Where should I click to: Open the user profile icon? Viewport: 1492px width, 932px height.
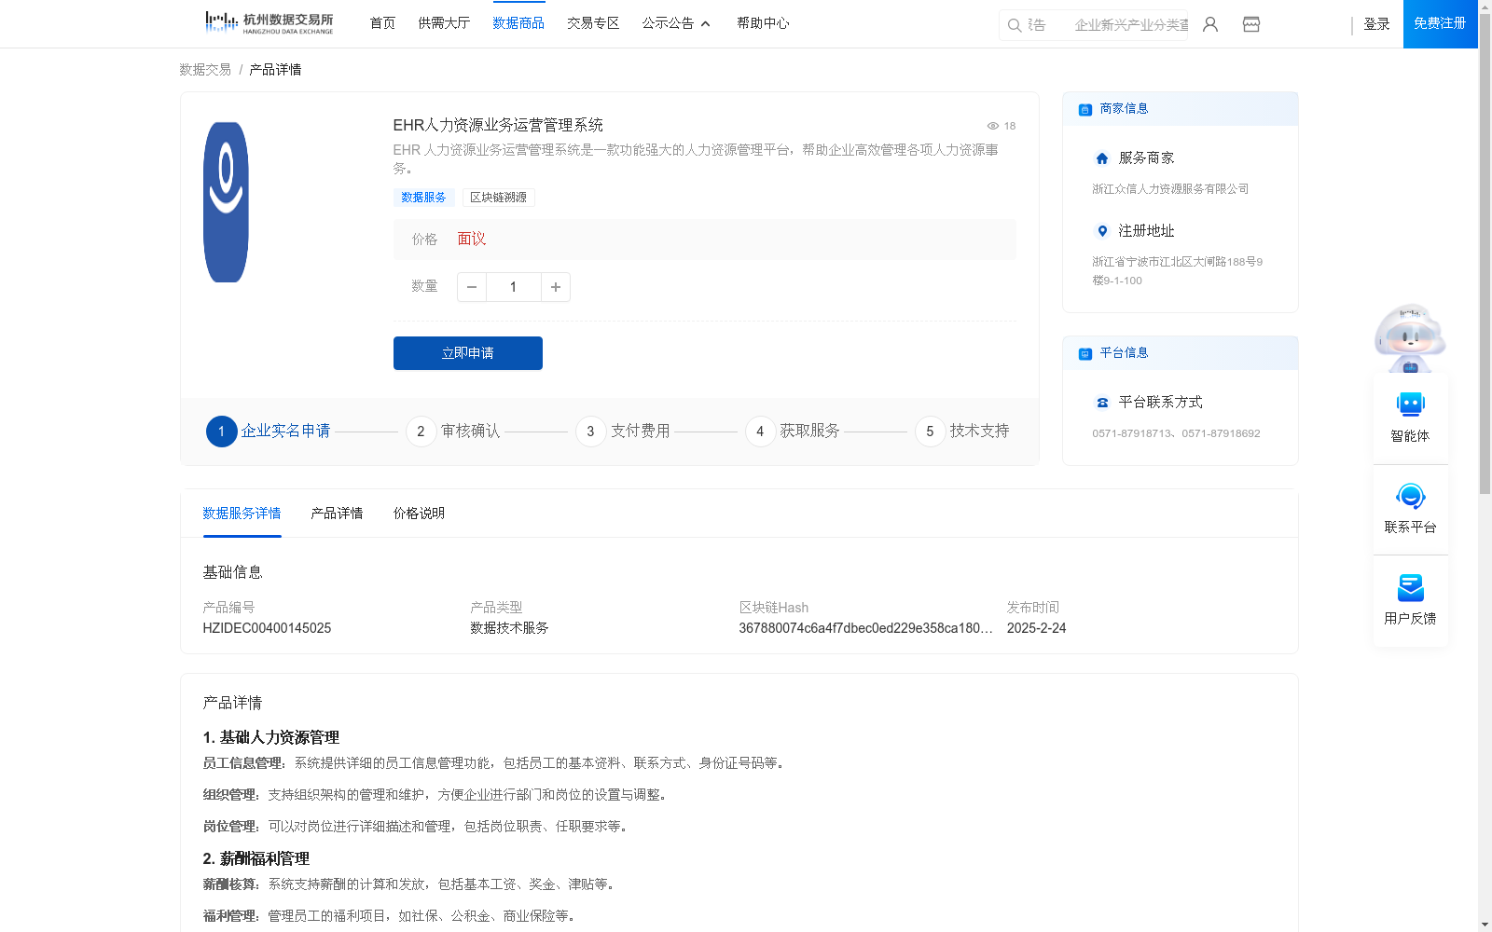[x=1210, y=24]
